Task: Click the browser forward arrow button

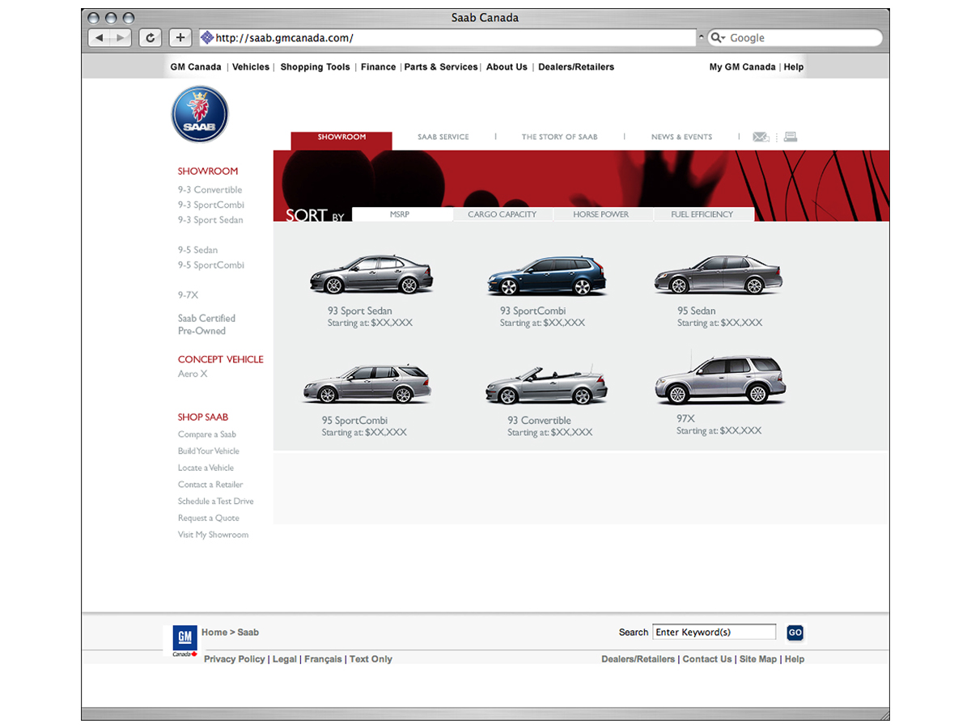Action: click(121, 38)
